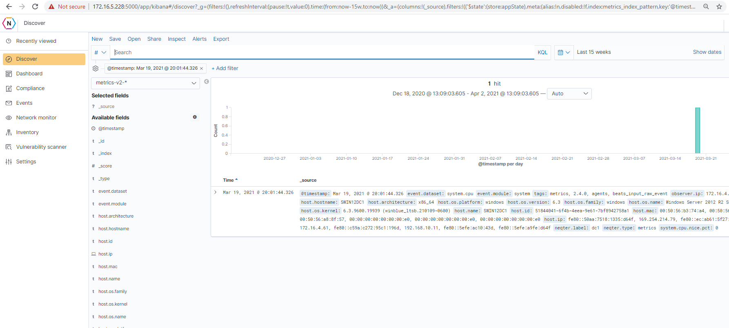Viewport: 729px width, 328px height.
Task: Open Recently viewed in the sidebar
Action: [44, 41]
